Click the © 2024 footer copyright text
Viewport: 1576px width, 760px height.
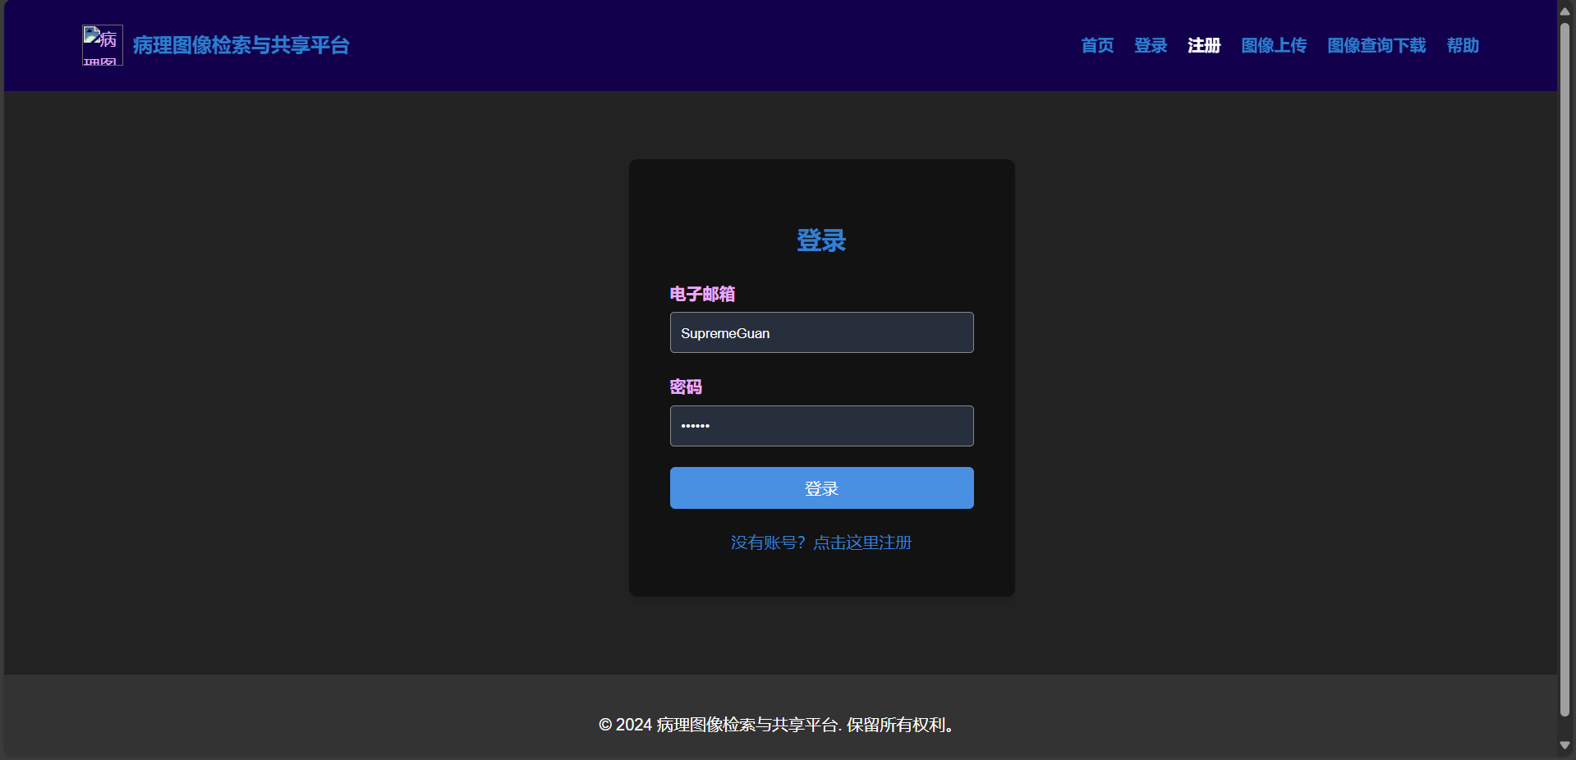[776, 725]
